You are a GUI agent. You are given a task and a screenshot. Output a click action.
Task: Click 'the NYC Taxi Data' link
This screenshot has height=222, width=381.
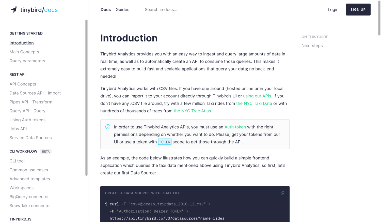click(x=254, y=103)
